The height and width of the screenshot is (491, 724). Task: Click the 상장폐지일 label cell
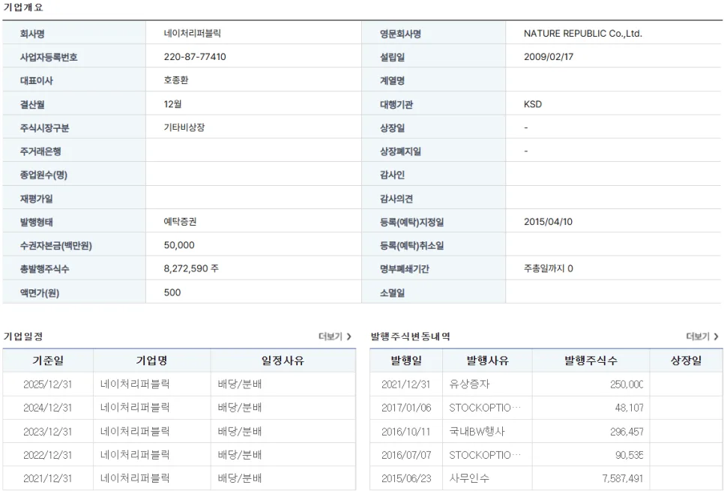point(434,151)
